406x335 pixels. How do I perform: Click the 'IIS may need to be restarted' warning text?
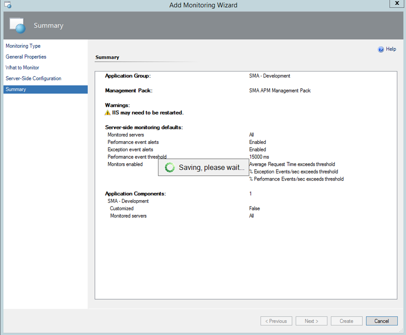coord(148,113)
